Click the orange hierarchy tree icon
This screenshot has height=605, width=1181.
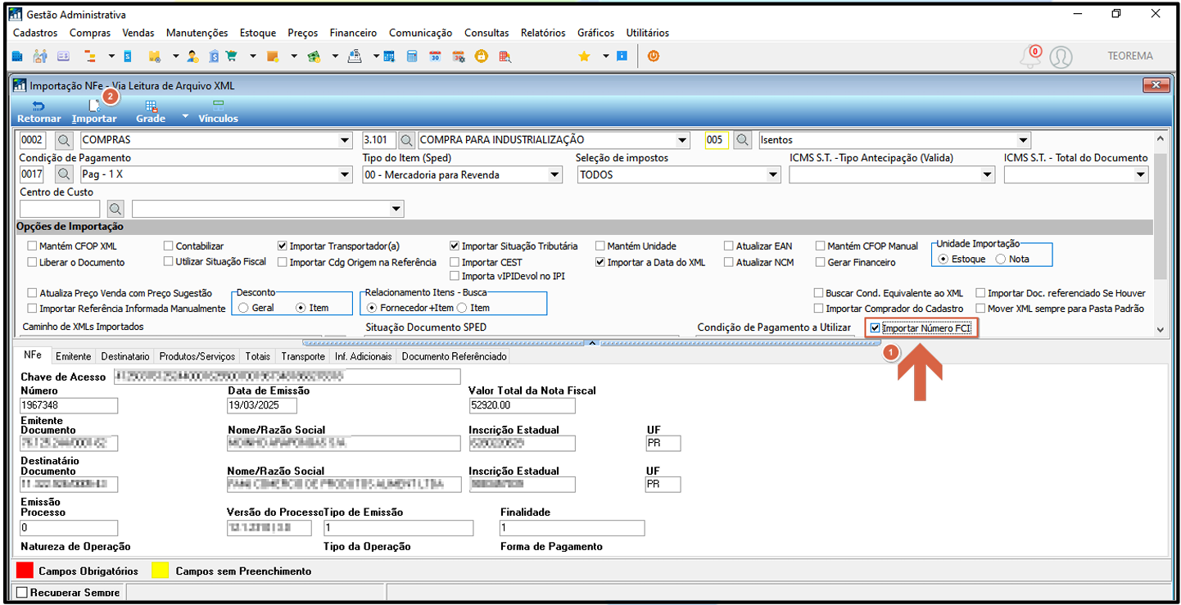click(89, 56)
